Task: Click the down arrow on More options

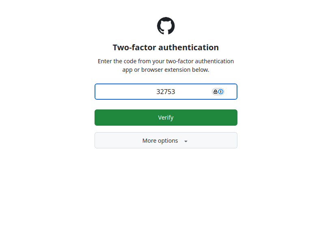Action: (x=186, y=141)
